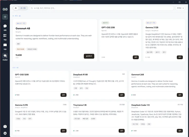Screen dimensions: 189x137
Task: Click the 1.1GB size of TinyLlama
Action: tap(76, 131)
